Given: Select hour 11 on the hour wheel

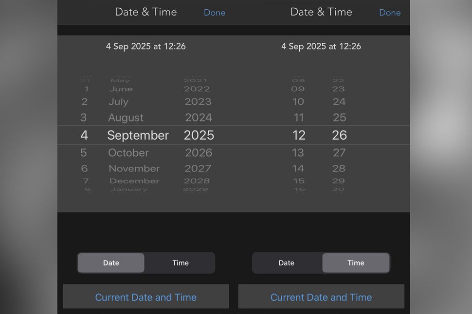Looking at the screenshot, I should pos(299,117).
